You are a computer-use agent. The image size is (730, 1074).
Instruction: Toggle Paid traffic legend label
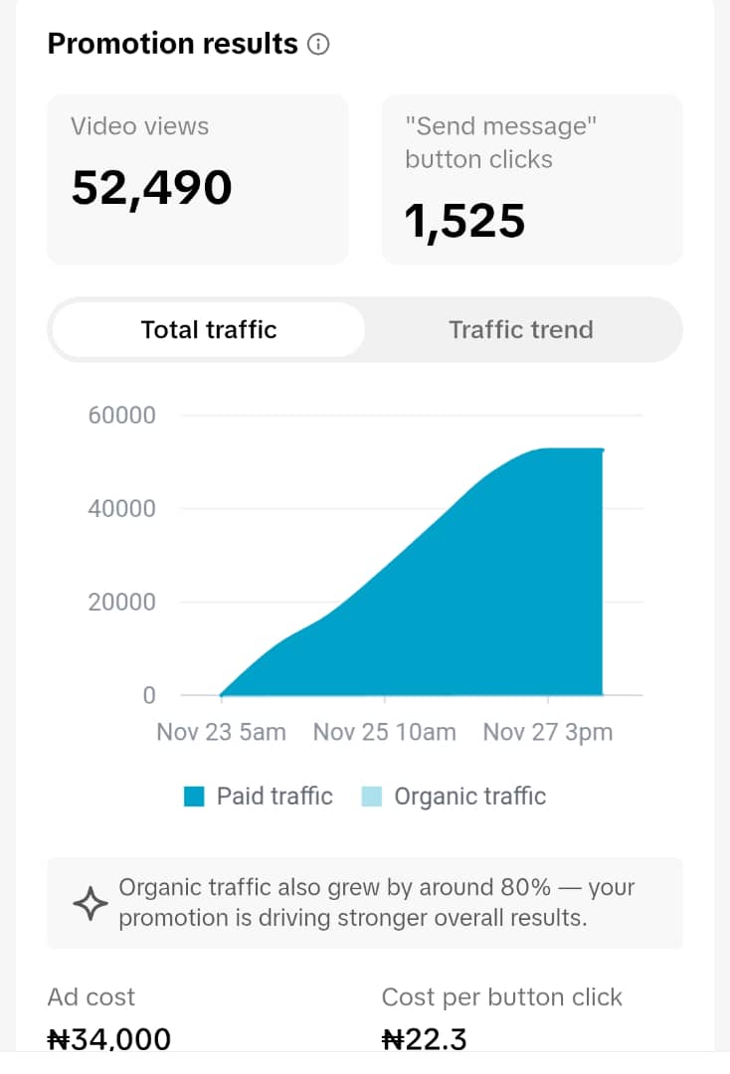[x=274, y=796]
